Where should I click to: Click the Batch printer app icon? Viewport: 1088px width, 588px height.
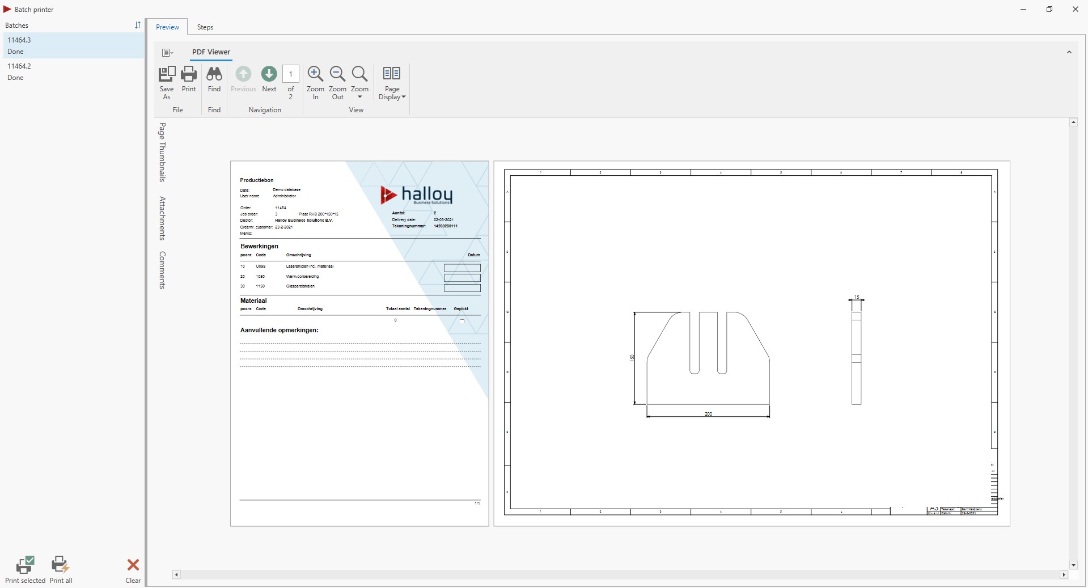(7, 9)
